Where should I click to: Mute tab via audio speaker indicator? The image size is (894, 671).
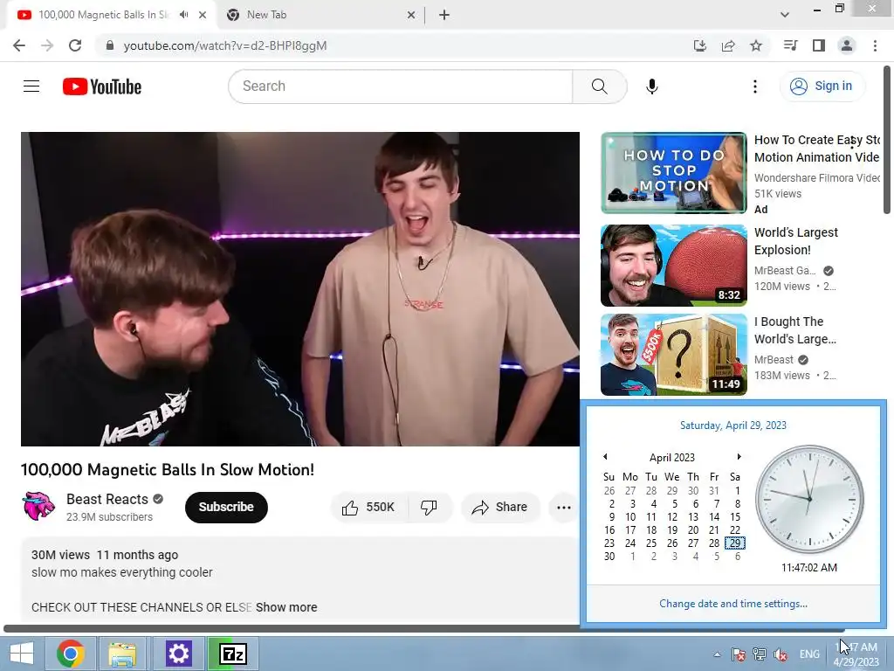[x=183, y=15]
